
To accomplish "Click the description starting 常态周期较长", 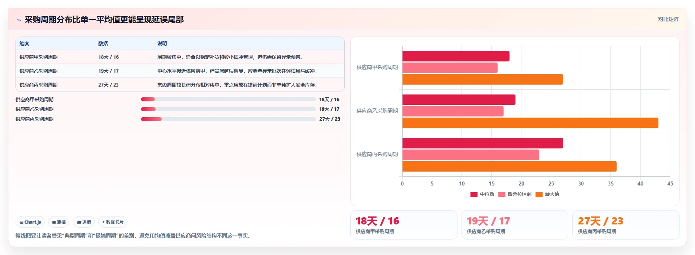I will (238, 85).
